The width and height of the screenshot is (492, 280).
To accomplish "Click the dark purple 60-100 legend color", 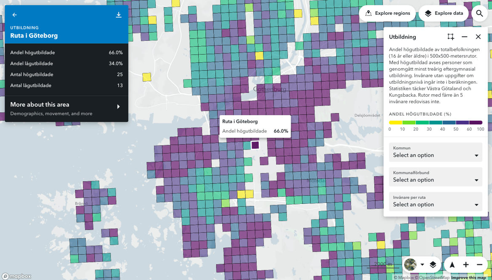I will [476, 123].
